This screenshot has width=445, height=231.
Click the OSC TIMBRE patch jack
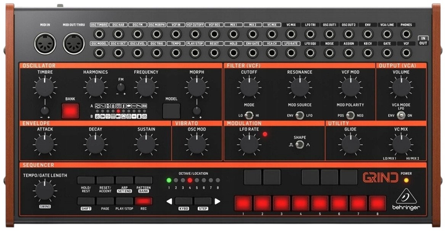(x=99, y=34)
